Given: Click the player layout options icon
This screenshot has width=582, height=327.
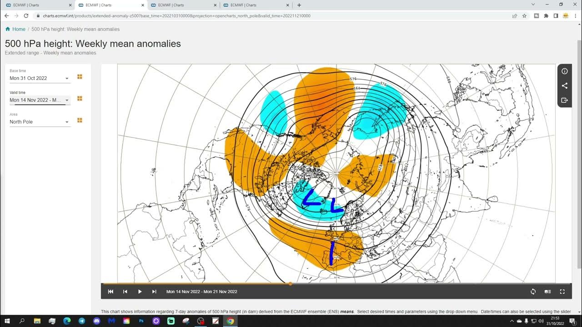Looking at the screenshot, I should pyautogui.click(x=547, y=292).
